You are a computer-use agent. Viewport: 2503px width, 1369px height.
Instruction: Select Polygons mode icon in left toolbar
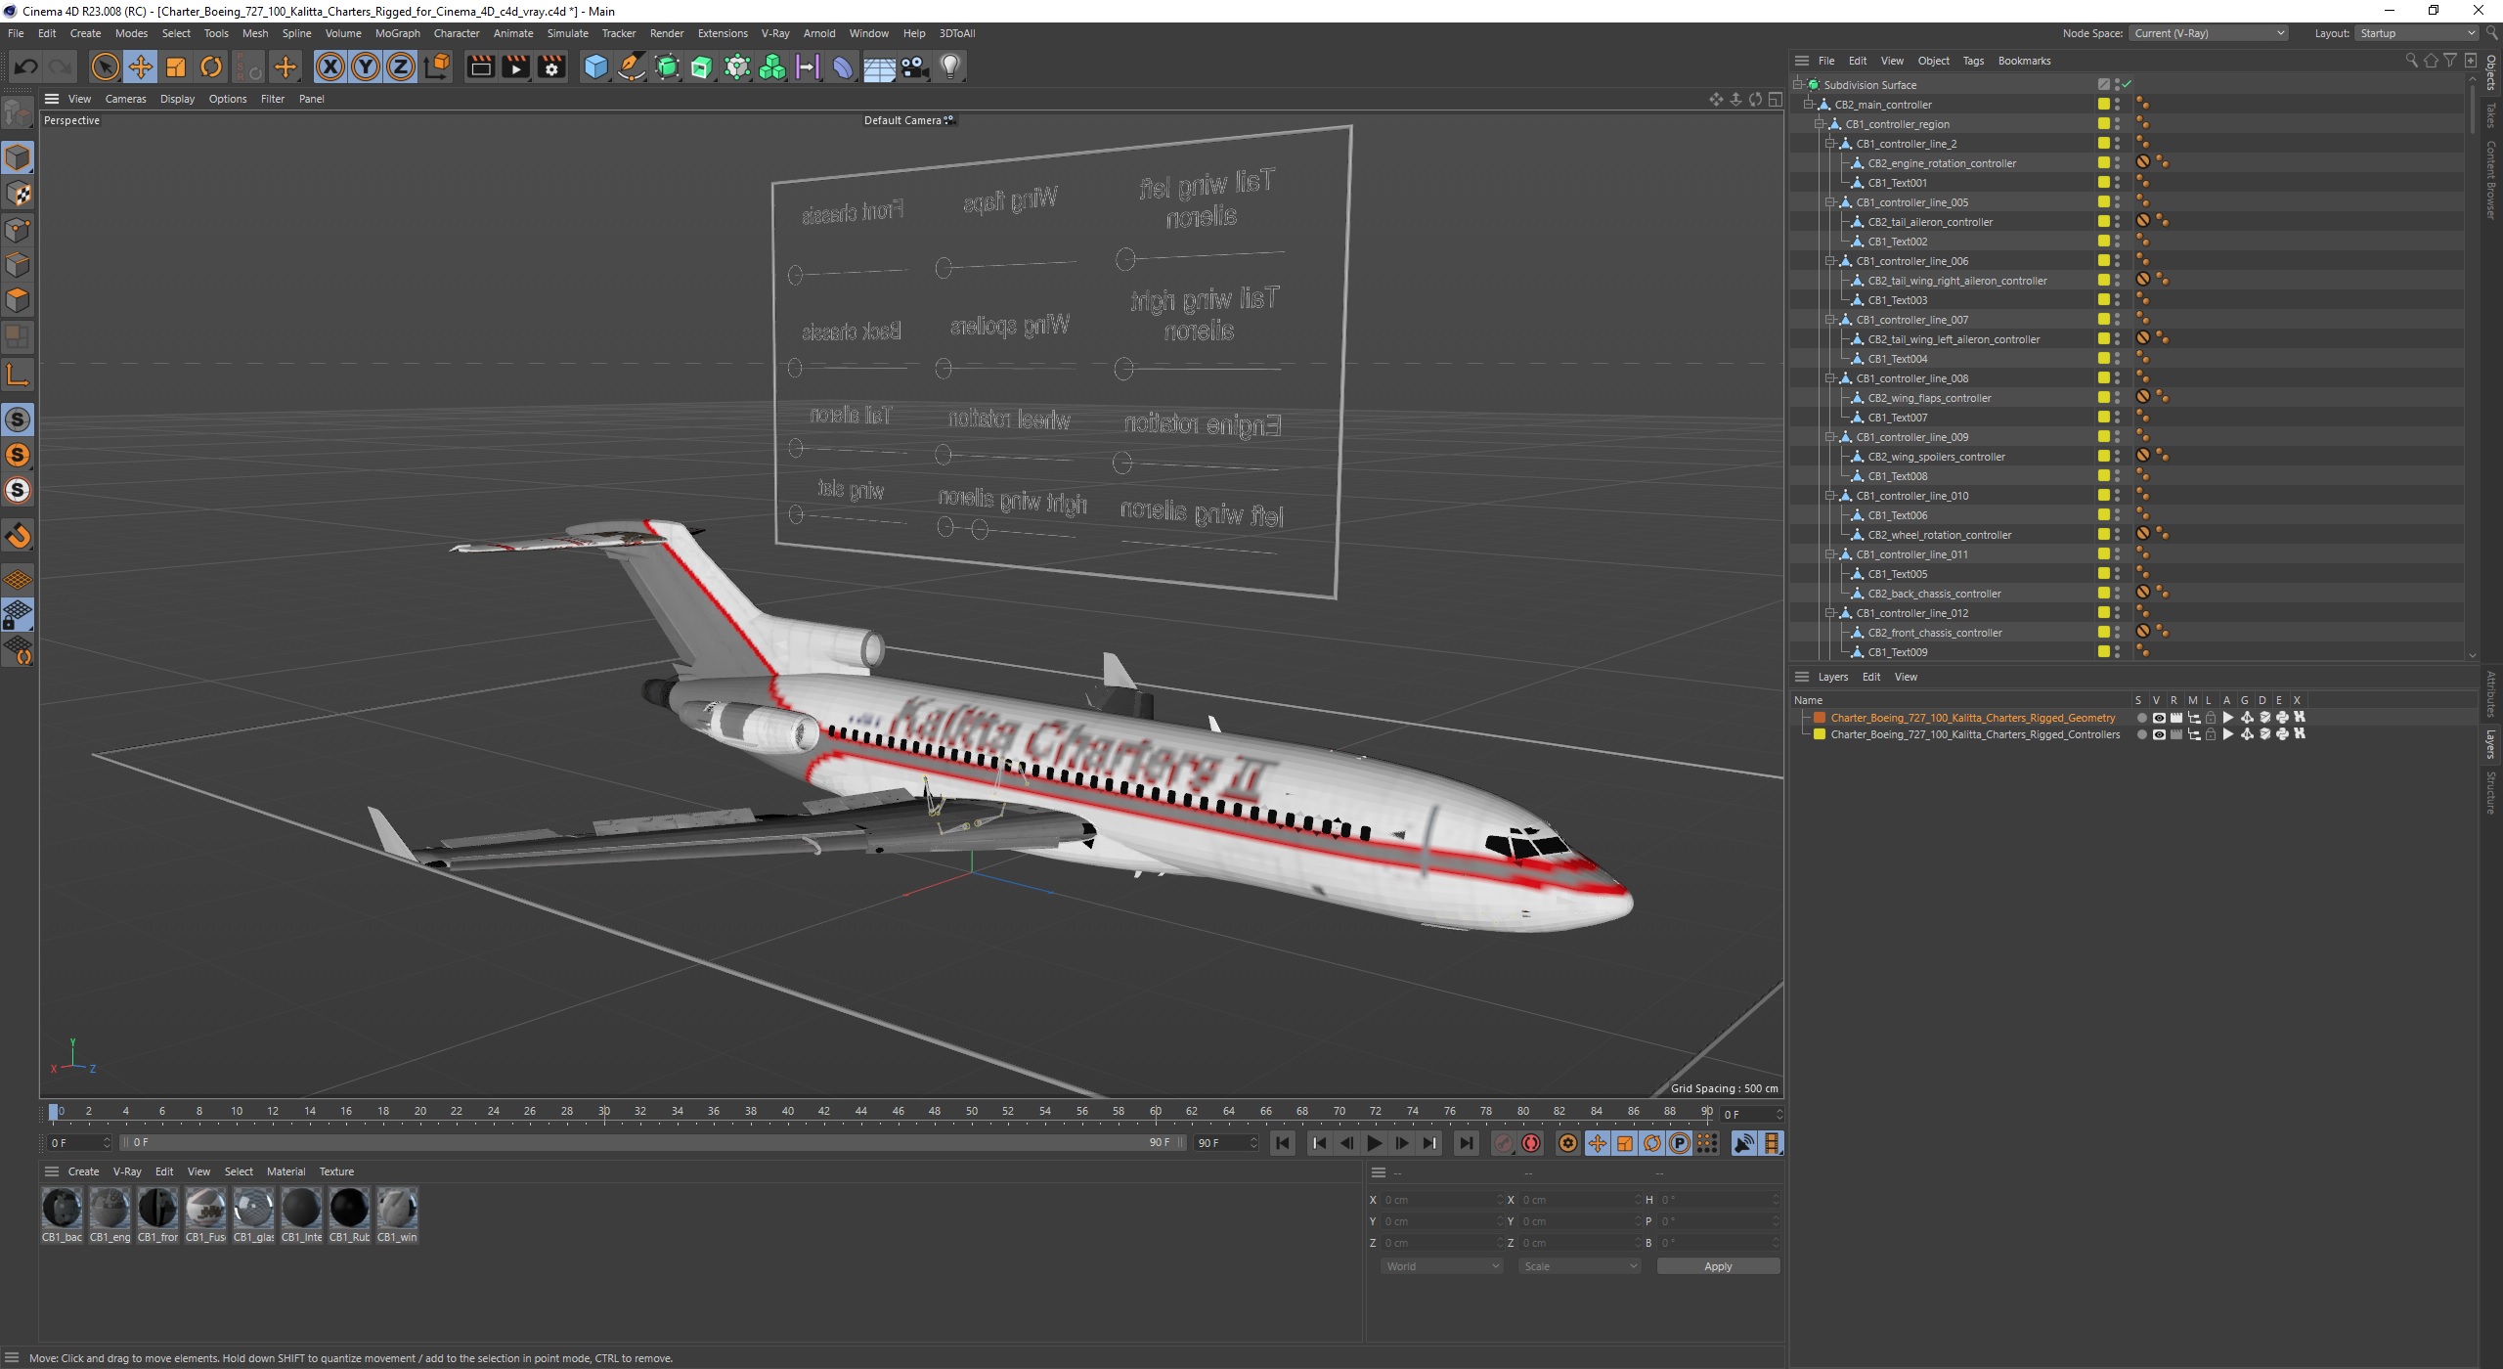18,300
